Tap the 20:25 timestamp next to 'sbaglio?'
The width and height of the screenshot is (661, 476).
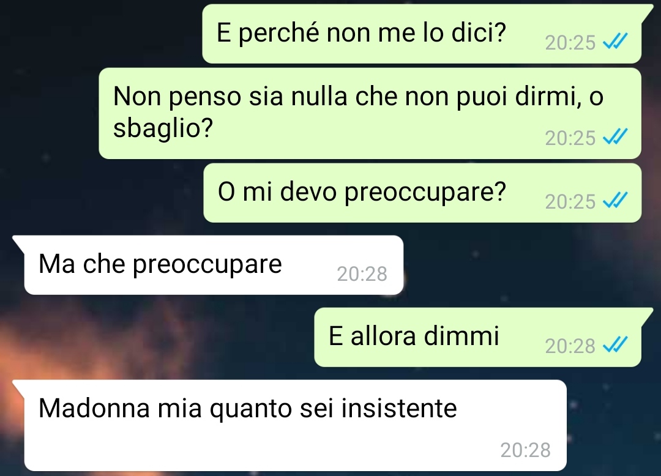tap(570, 138)
